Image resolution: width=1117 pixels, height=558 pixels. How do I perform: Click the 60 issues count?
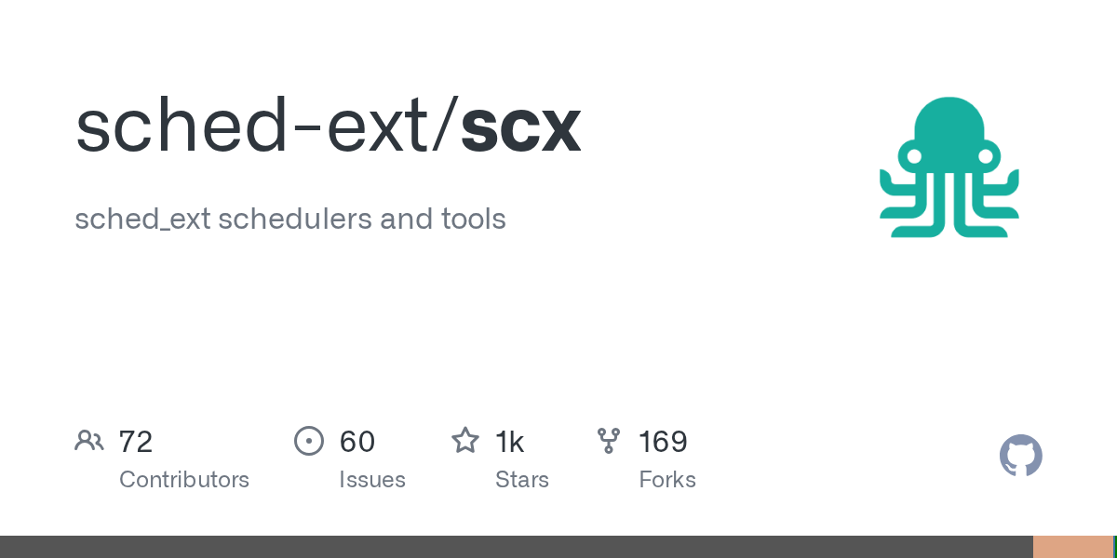357,442
